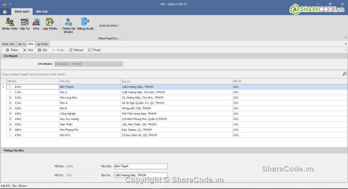Click the Thoát exit toolbar button
Image resolution: width=348 pixels, height=189 pixels.
click(94, 50)
